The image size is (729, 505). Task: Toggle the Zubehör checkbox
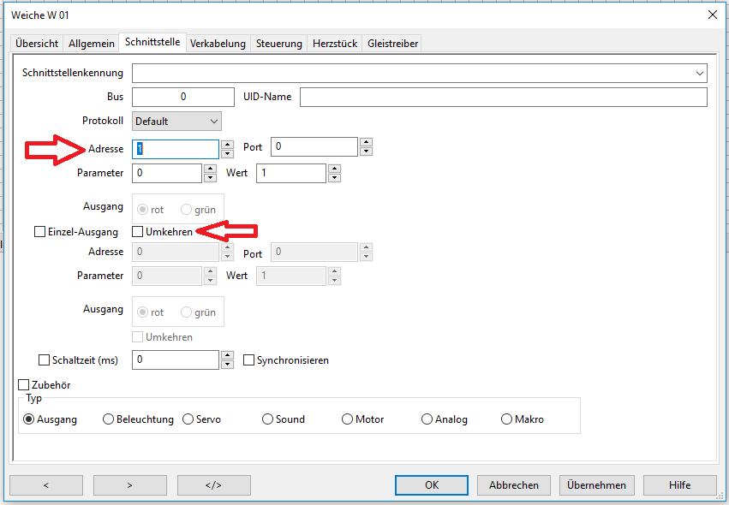[24, 385]
